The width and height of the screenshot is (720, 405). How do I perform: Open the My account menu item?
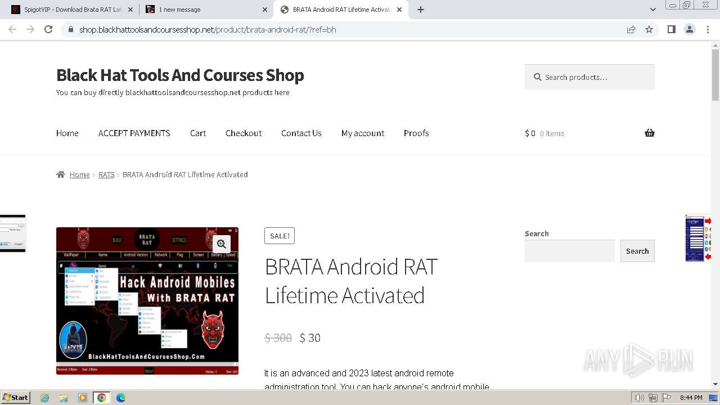point(363,133)
